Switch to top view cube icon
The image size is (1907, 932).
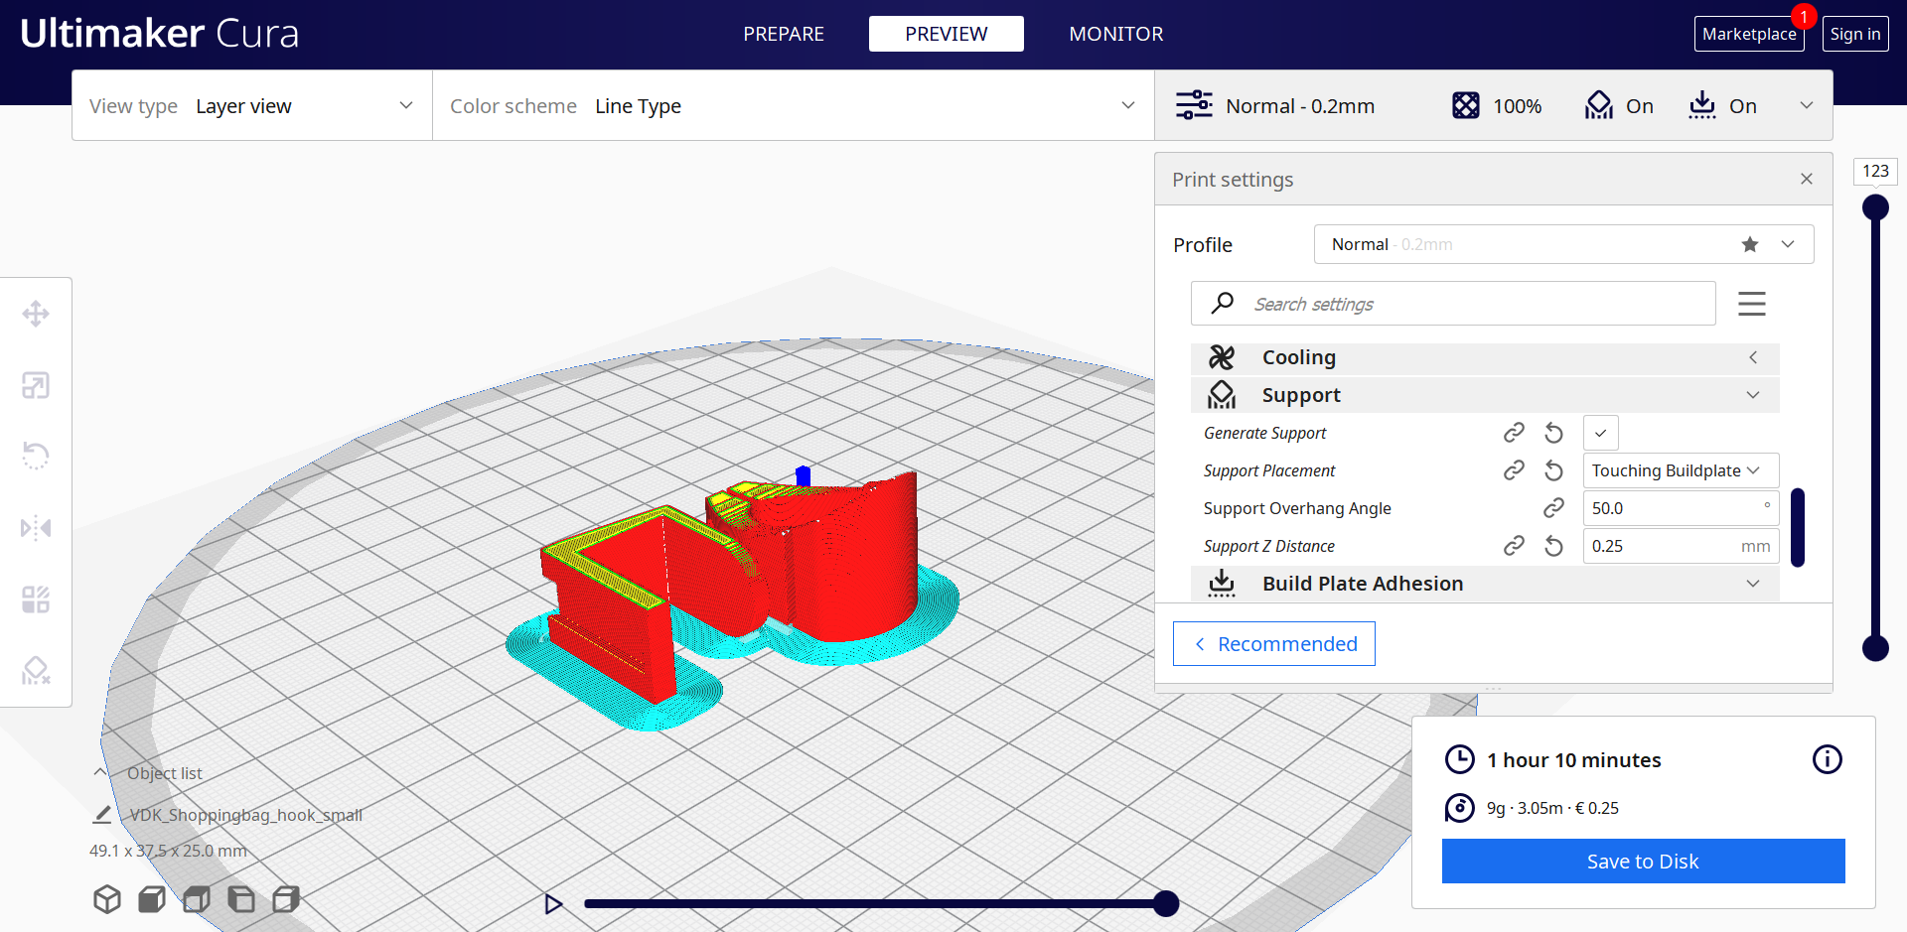pyautogui.click(x=197, y=899)
